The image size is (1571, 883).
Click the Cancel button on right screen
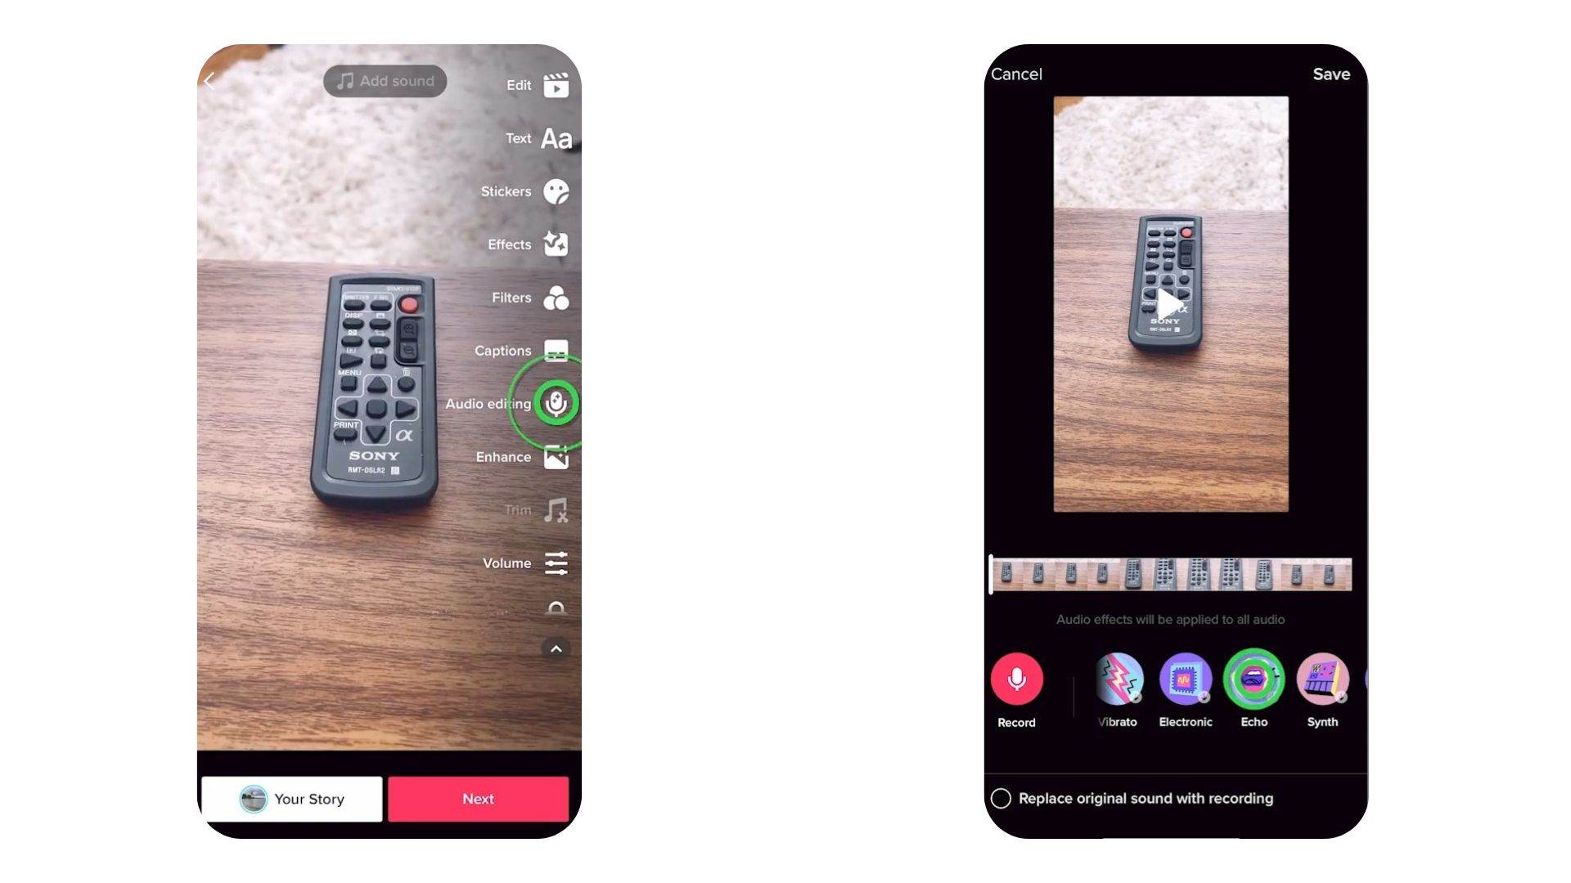[x=1016, y=74]
